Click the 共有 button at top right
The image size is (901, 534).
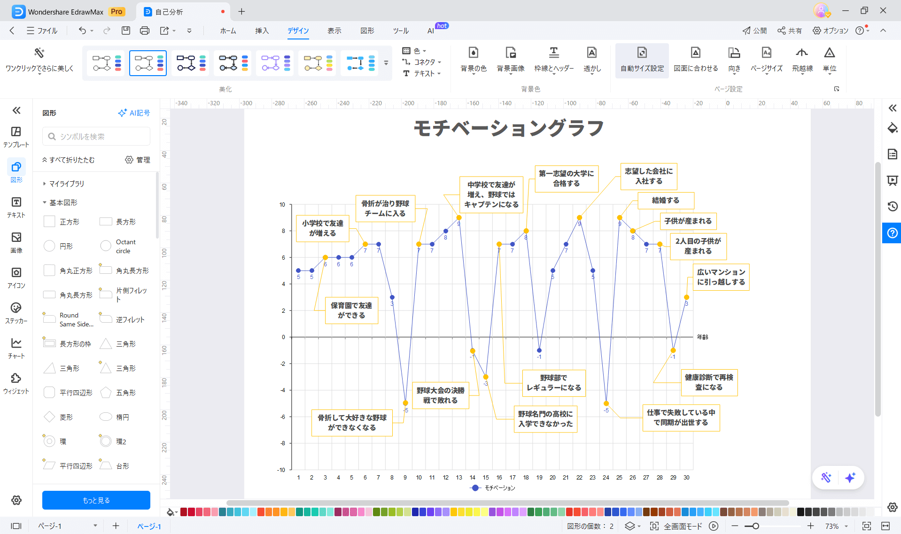(x=790, y=31)
